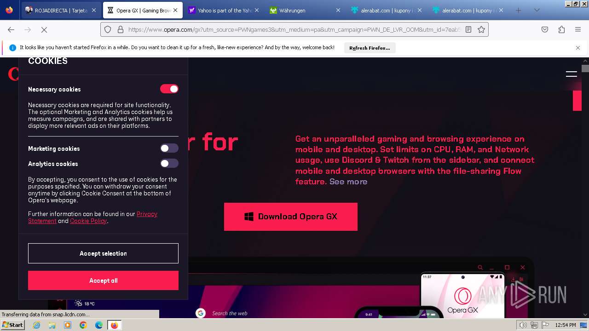Click the Firefox taskbar button
Viewport: 589px width, 331px height.
coord(114,325)
